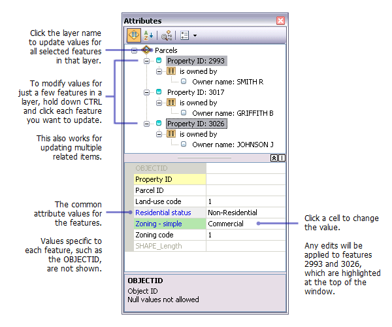
Task: Click the related-records zoom icon in the toolbar
Action: click(167, 35)
